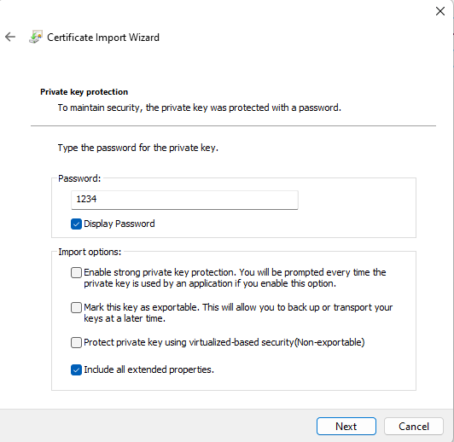This screenshot has width=454, height=442.
Task: Proceed by clicking the Next button
Action: (346, 426)
